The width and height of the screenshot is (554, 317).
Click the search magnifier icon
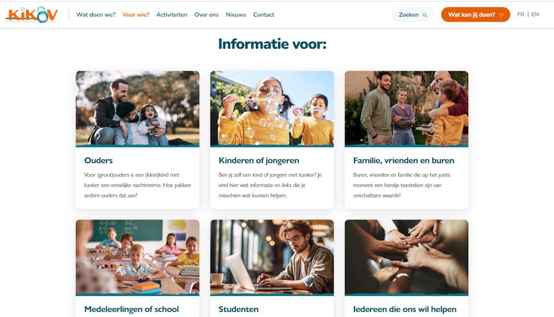pos(425,15)
